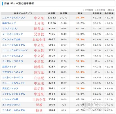Screen dimensions: 116x114
Task: Click red annotation 血鬼全体
Action: tap(39, 40)
